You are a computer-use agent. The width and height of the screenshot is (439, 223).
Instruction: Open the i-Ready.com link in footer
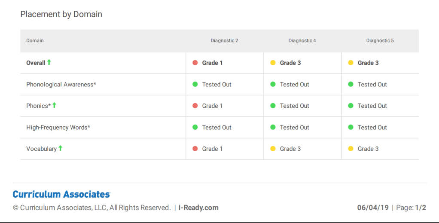tap(198, 208)
